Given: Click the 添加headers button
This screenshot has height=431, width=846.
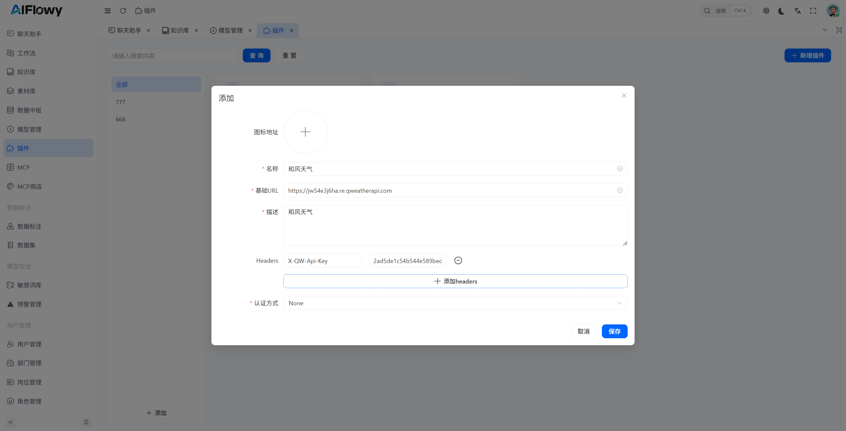Looking at the screenshot, I should pyautogui.click(x=455, y=281).
